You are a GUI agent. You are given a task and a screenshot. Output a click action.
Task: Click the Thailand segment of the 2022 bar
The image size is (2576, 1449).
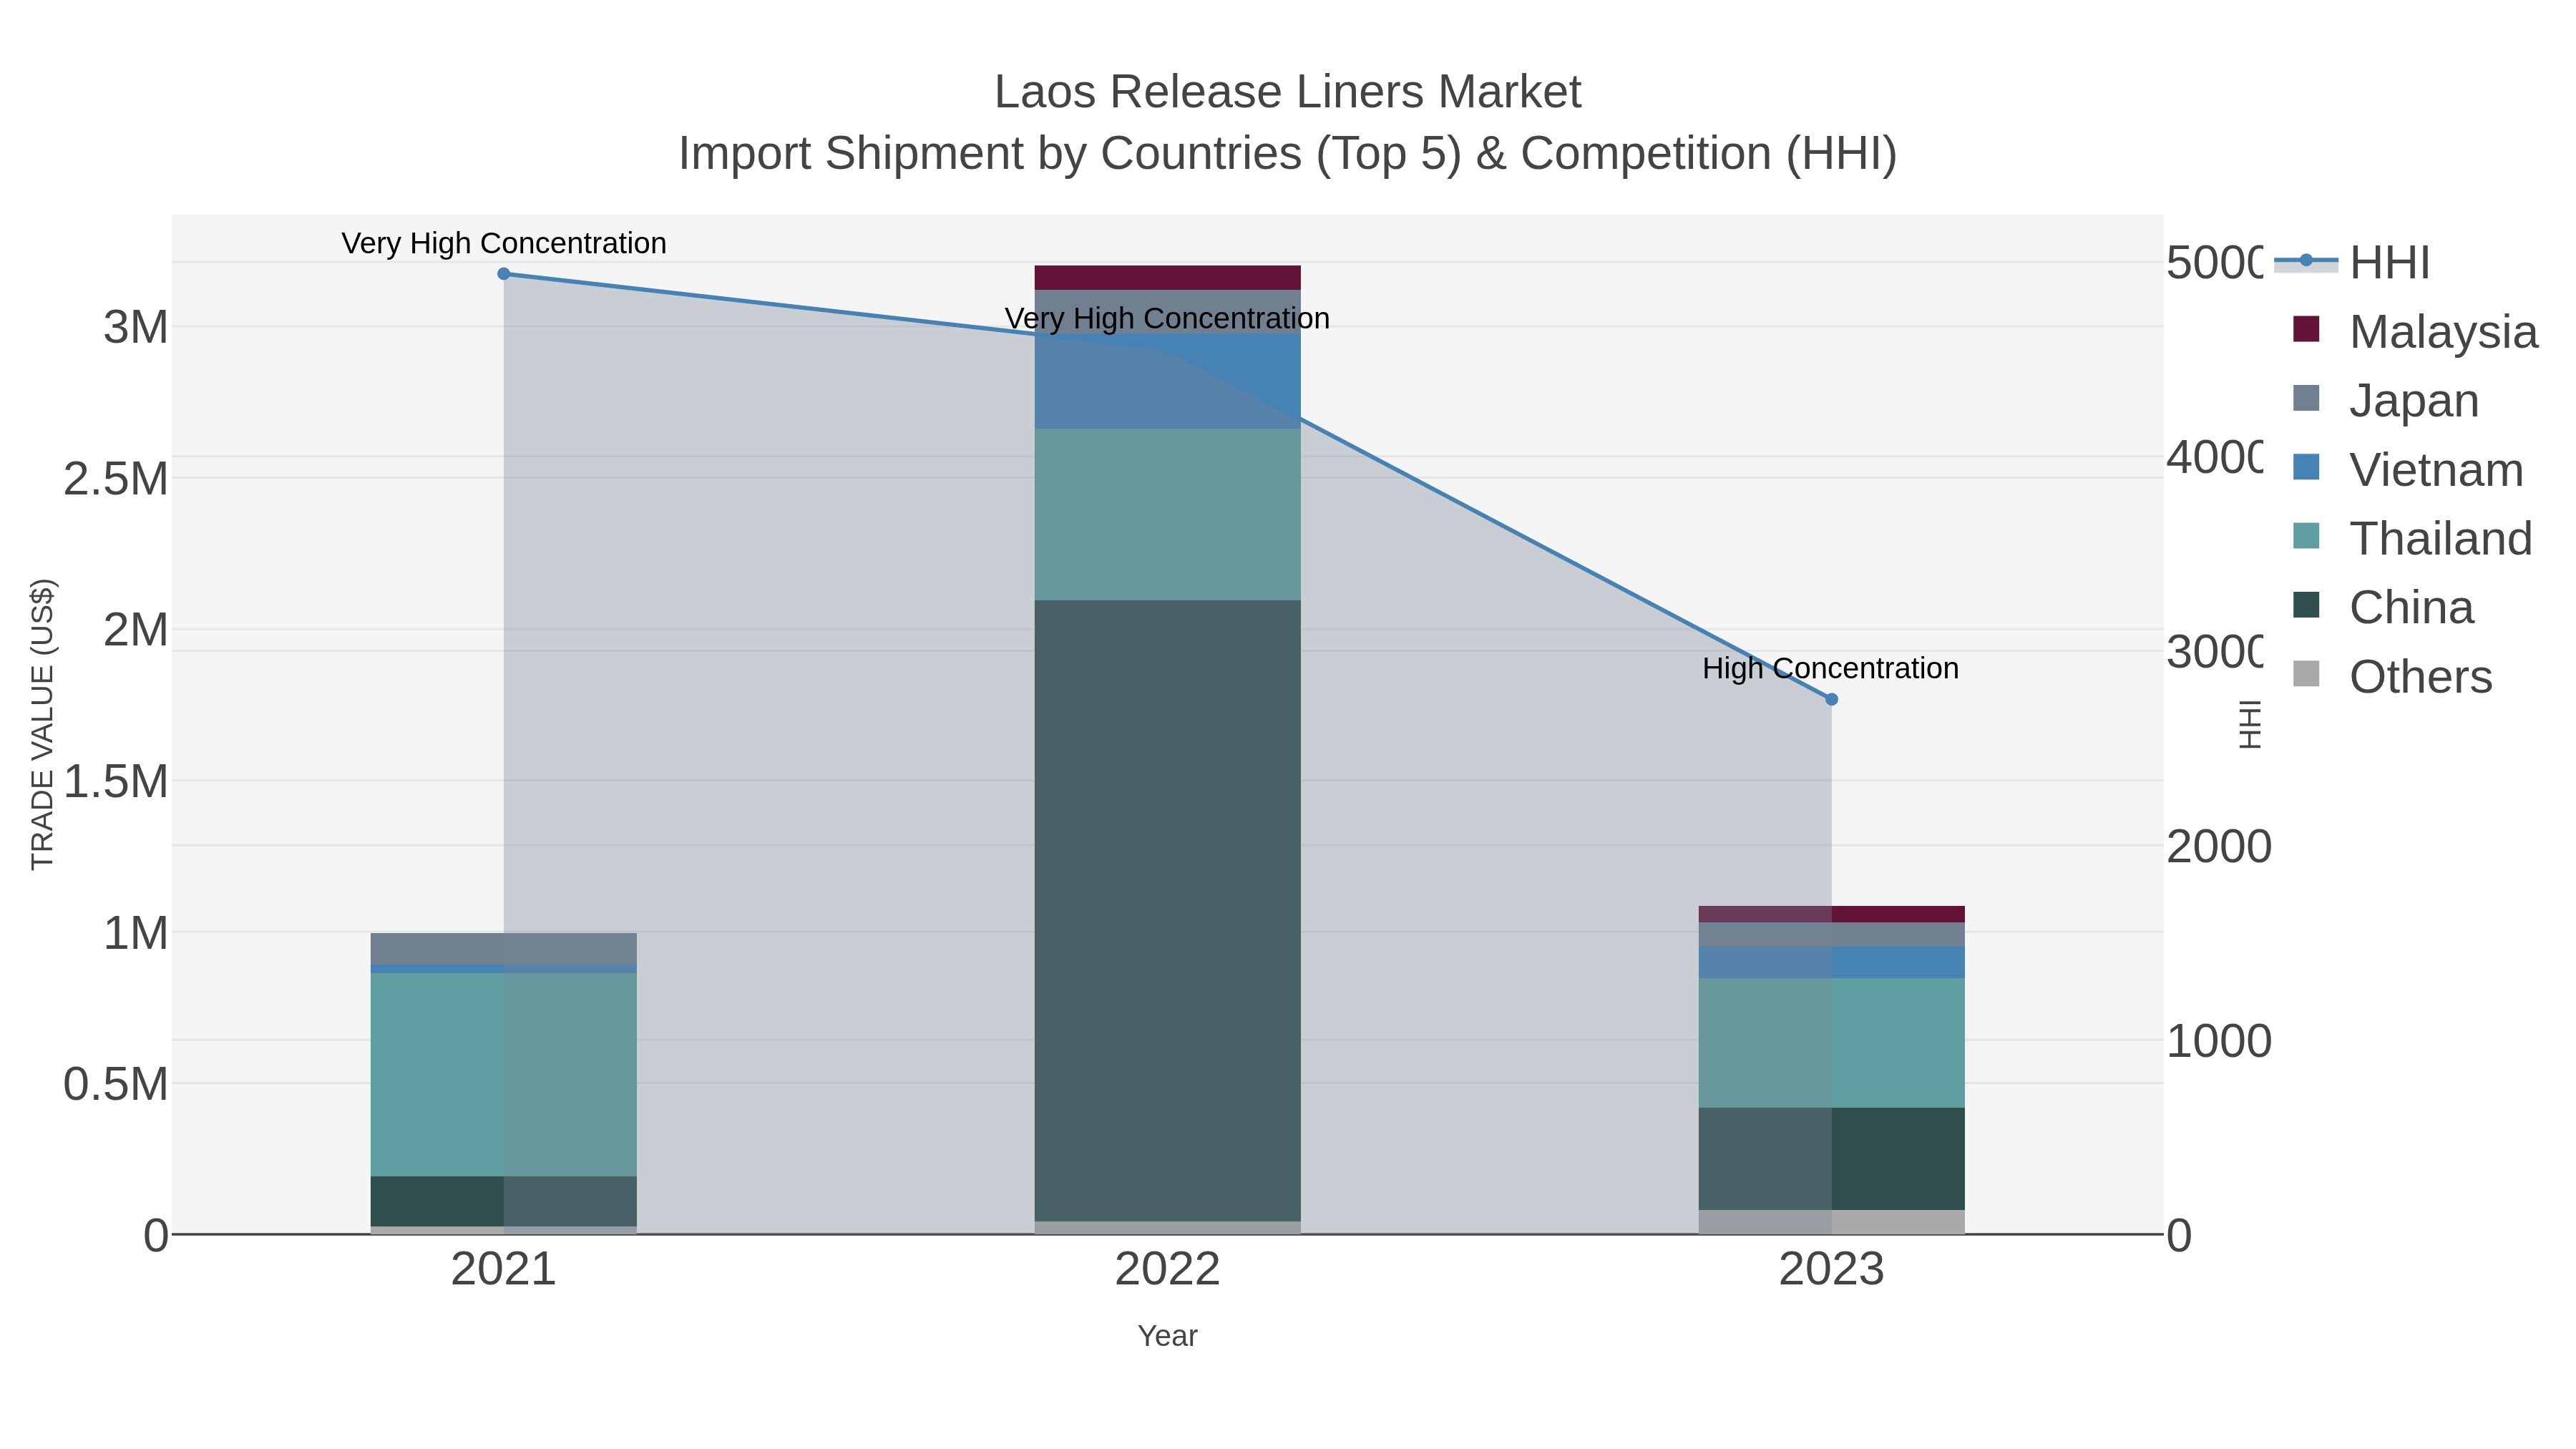[x=1167, y=515]
